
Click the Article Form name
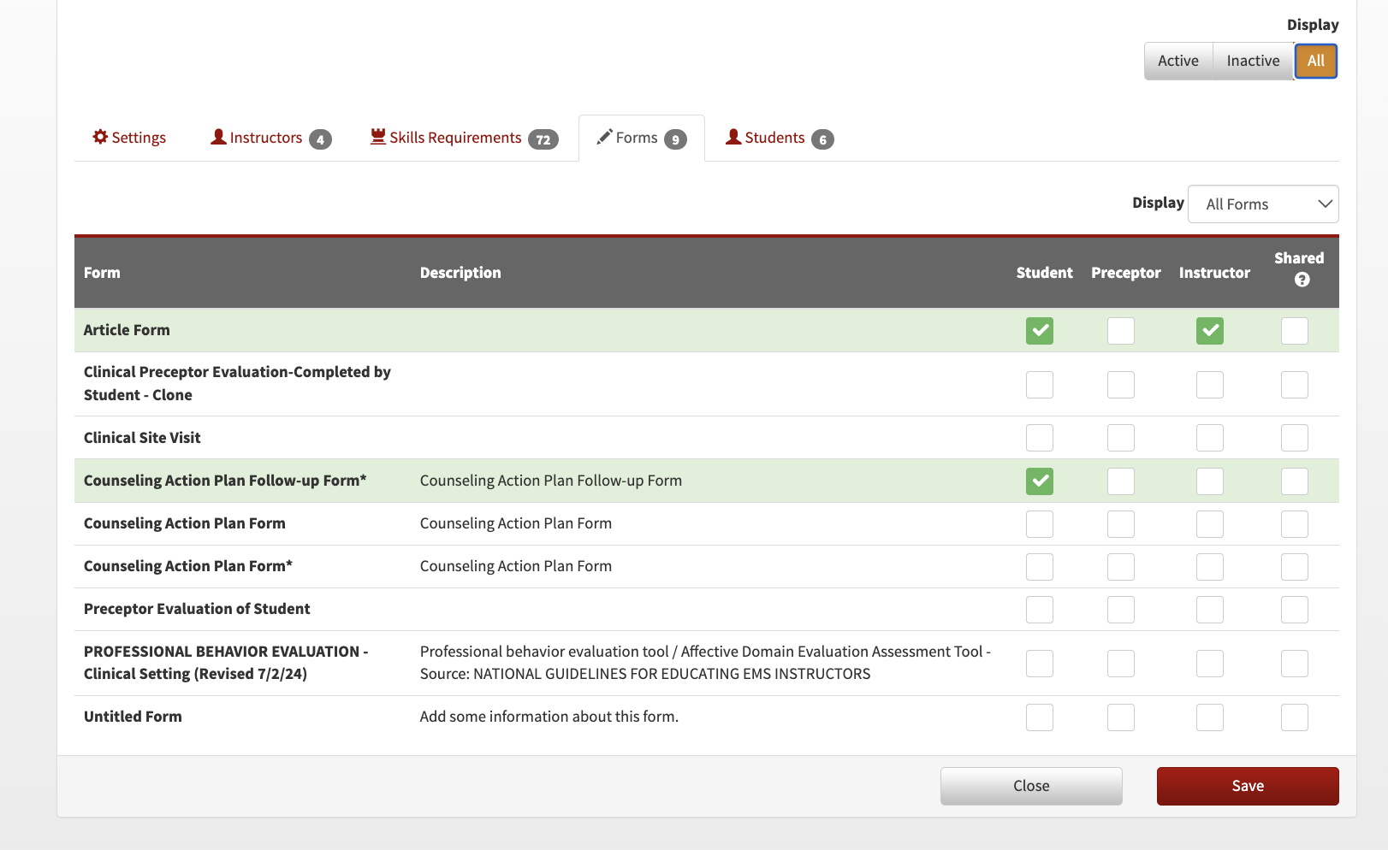pos(127,330)
